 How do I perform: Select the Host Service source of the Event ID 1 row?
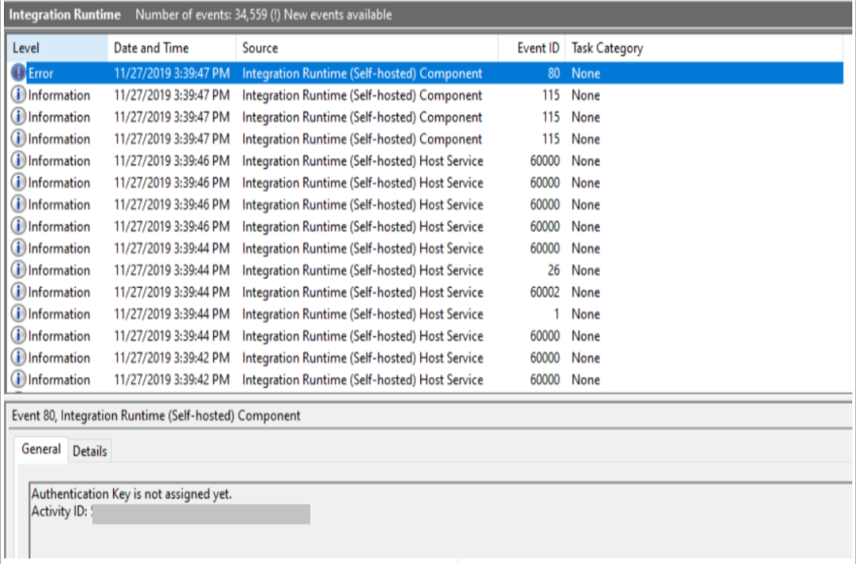point(362,314)
